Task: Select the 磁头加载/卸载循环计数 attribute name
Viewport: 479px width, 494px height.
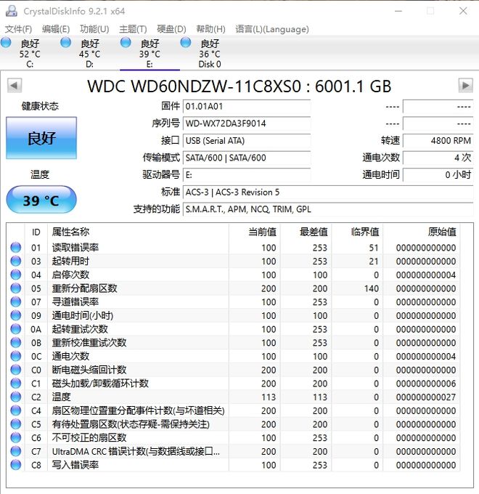Action: [100, 384]
